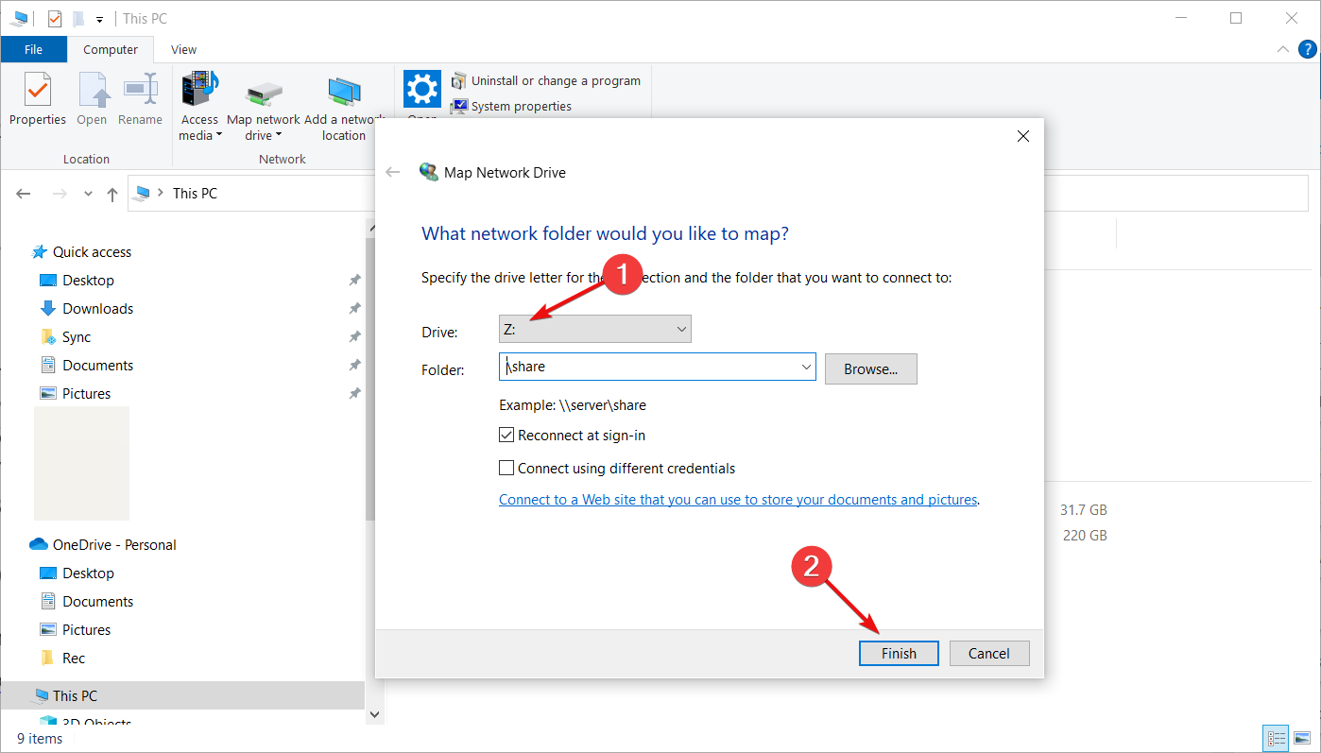Open Pictures under Quick access
This screenshot has width=1321, height=753.
pyautogui.click(x=86, y=394)
